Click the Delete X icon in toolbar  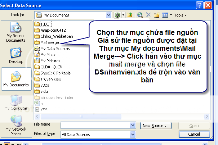tap(148, 15)
